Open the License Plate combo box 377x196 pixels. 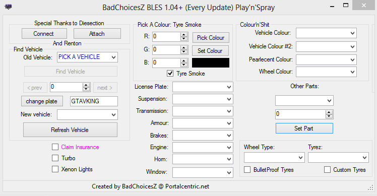[x=203, y=87]
